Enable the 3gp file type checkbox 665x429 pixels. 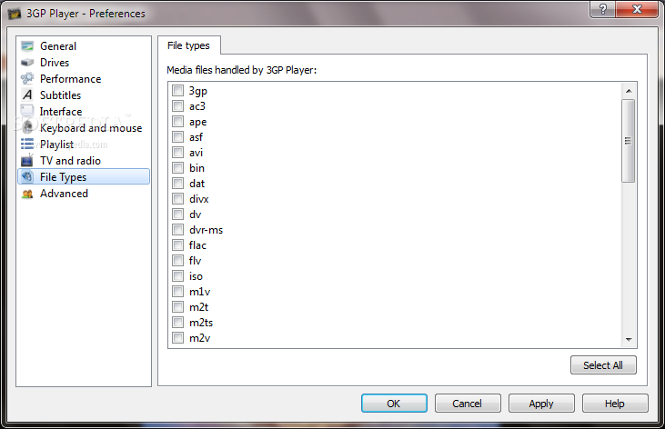pos(177,90)
